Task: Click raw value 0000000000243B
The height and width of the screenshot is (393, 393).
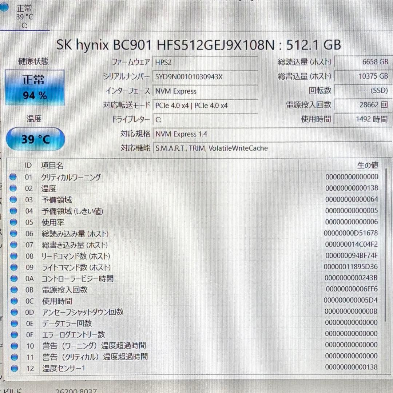Action: click(x=351, y=278)
